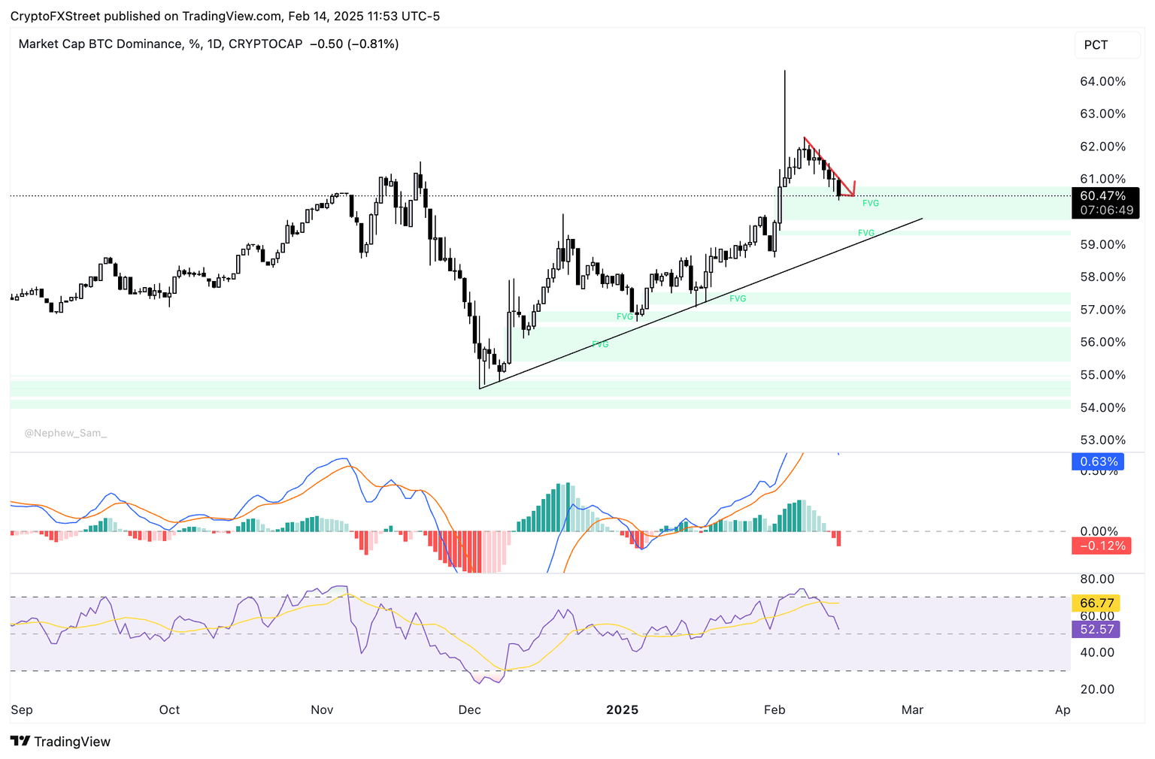Click the red histogram value label −0.12%

tap(1102, 546)
